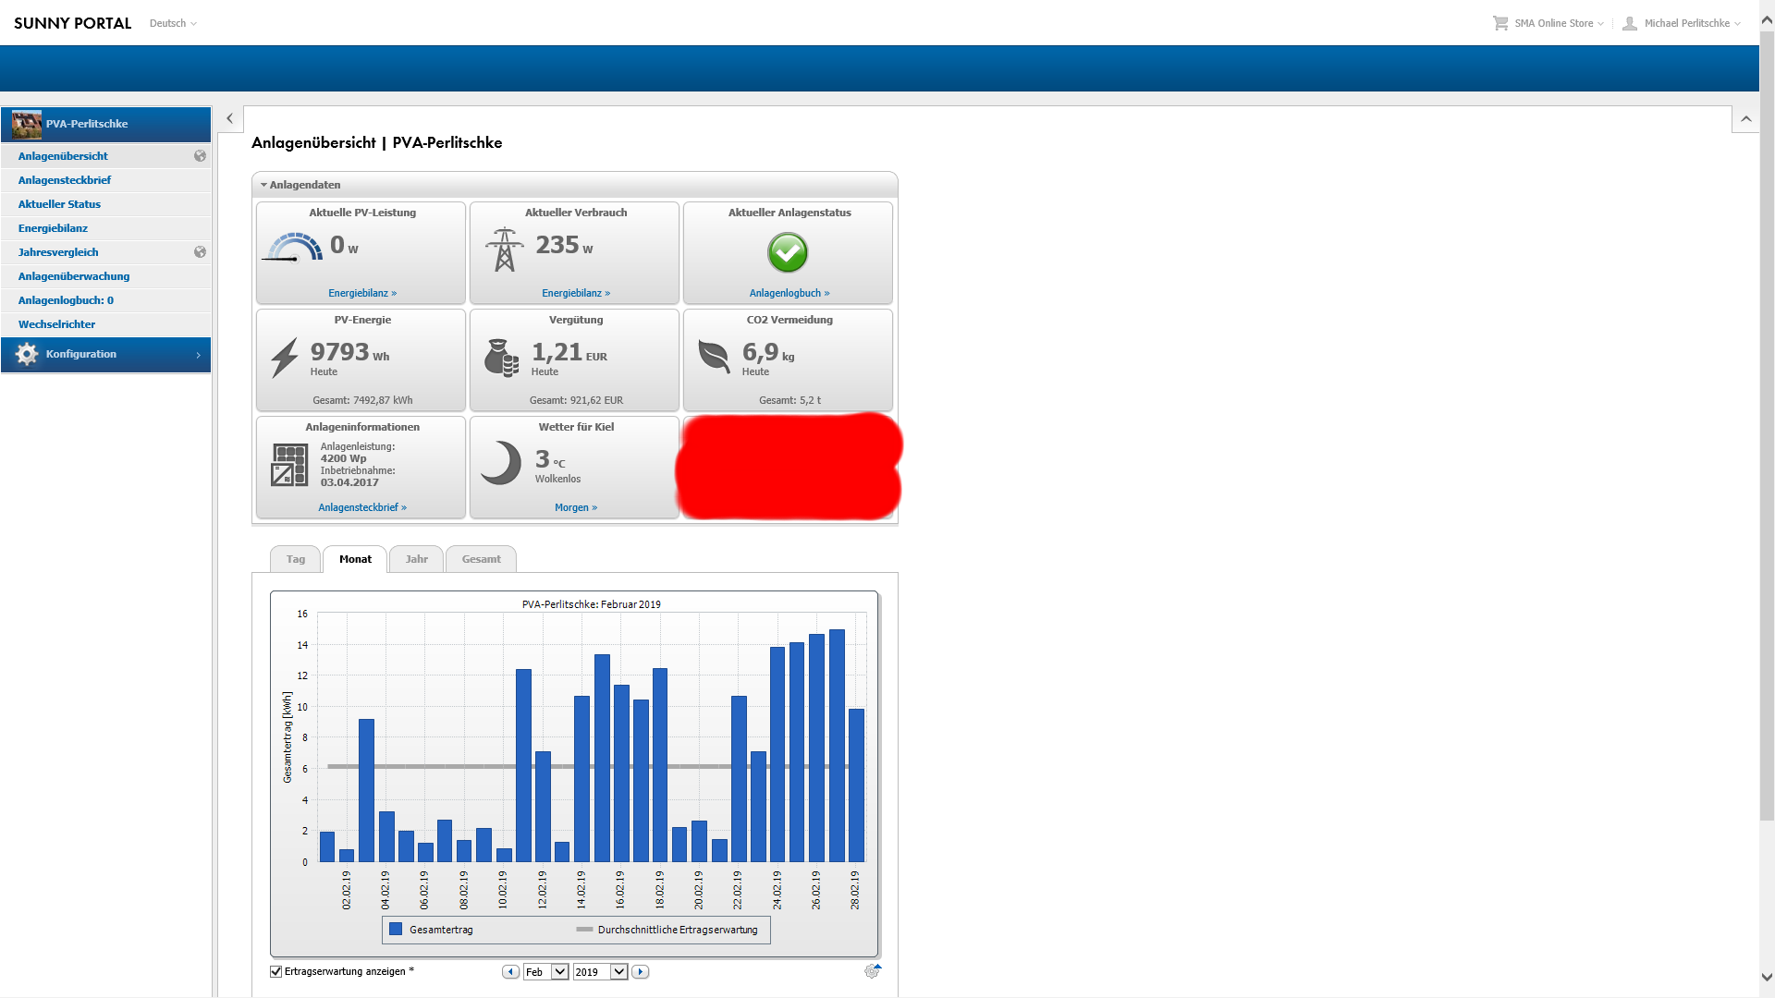Open Anlagensteckbrief link in info tile
This screenshot has width=1775, height=998.
click(x=361, y=507)
